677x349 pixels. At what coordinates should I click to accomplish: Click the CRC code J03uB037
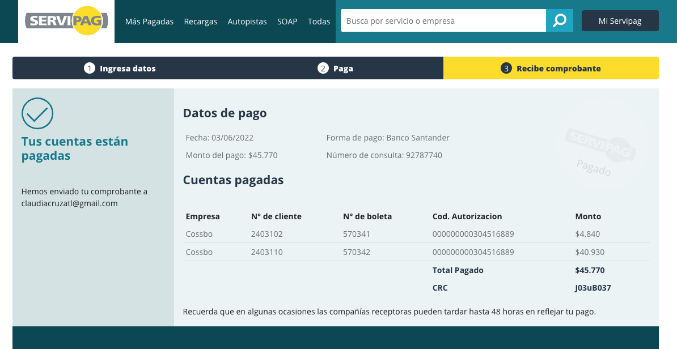(x=593, y=288)
